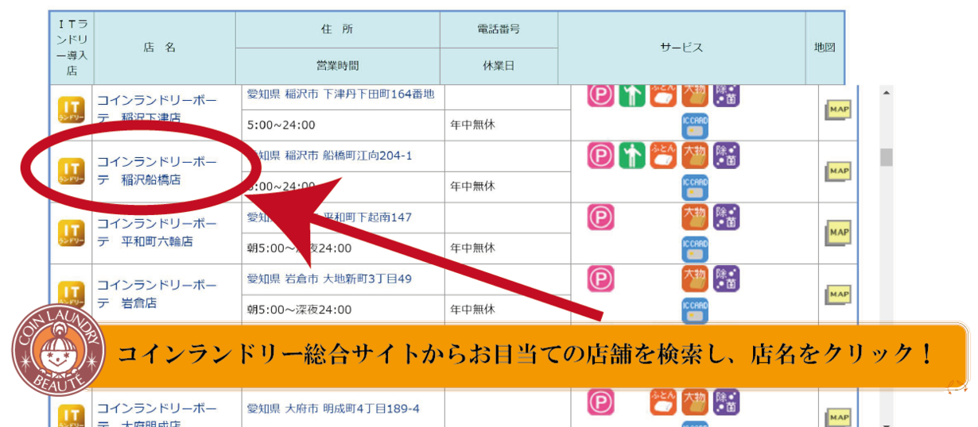
Task: Click address 稲沢市 下津丹下田町164番地
Action: click(340, 94)
